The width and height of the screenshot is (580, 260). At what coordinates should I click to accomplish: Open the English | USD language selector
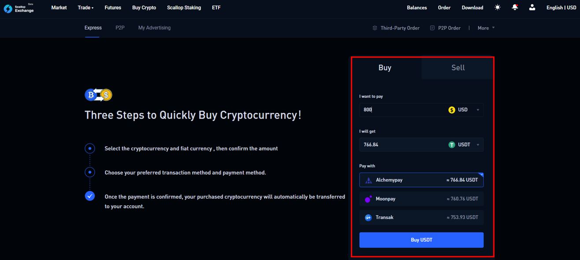(x=561, y=7)
